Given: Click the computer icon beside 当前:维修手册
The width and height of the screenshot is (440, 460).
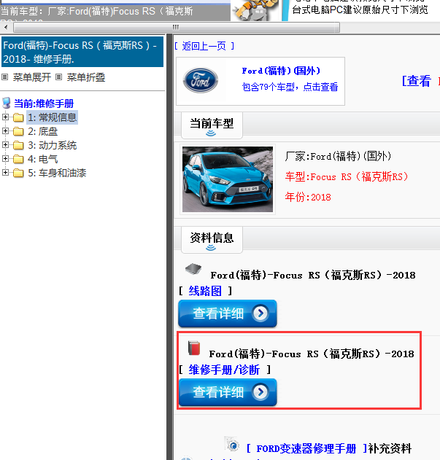Looking at the screenshot, I should click(7, 103).
